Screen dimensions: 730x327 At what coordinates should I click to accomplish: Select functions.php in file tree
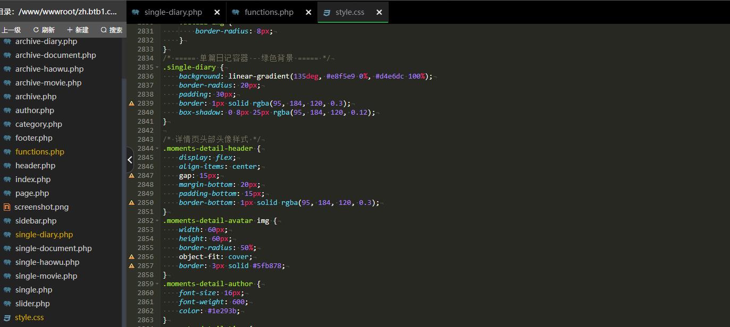coord(39,152)
